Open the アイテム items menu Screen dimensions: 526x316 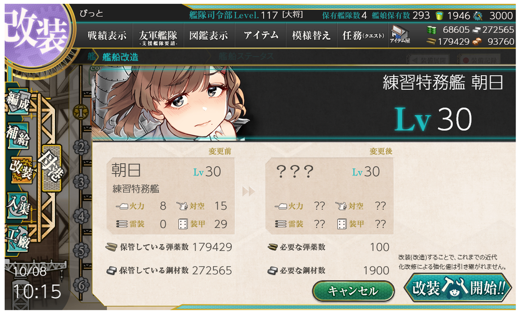[x=260, y=36]
